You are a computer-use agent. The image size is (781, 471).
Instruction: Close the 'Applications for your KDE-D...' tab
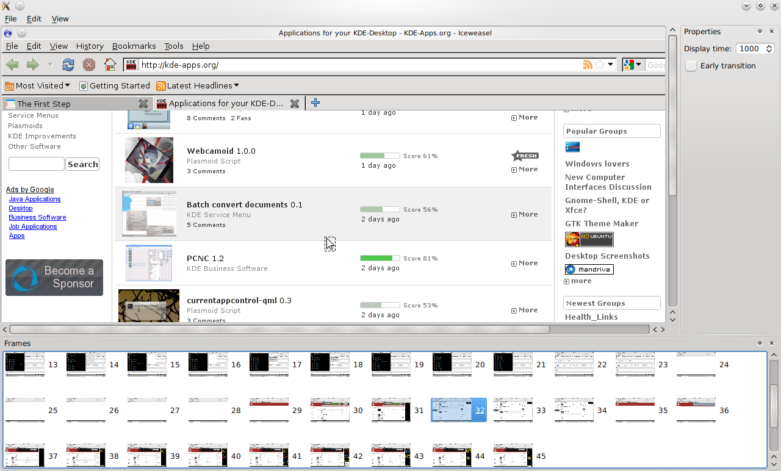295,104
